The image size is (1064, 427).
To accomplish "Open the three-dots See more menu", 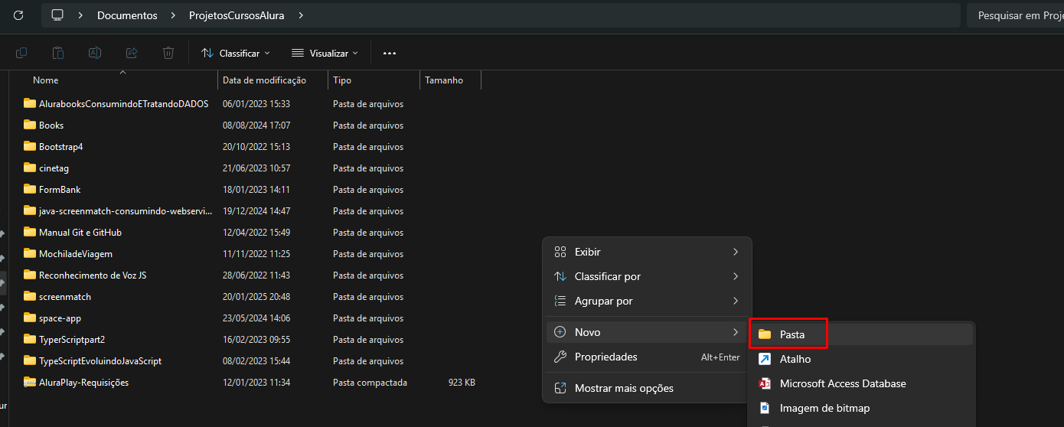I will pyautogui.click(x=390, y=53).
